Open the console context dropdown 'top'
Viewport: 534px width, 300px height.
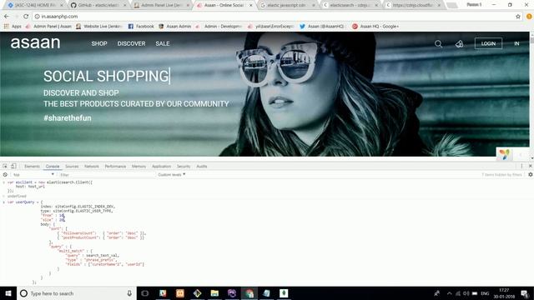[33, 174]
